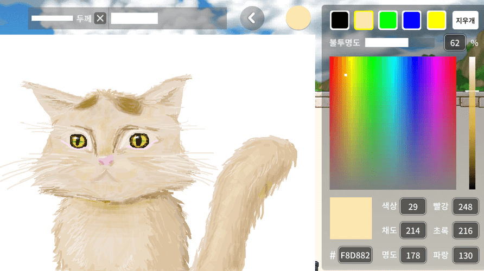Click the vertical brightness slider
Viewport: 484px width, 271px height.
point(472,122)
